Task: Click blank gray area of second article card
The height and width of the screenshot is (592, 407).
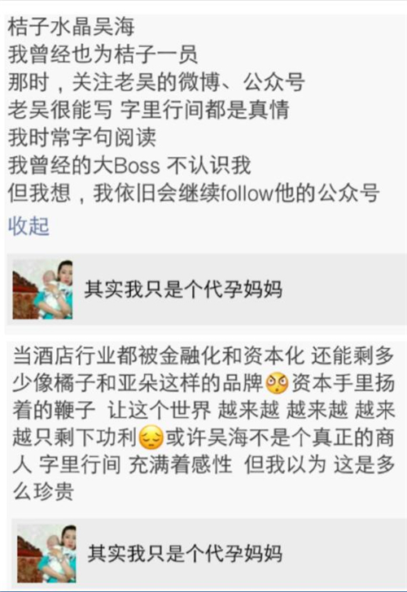Action: pos(340,554)
